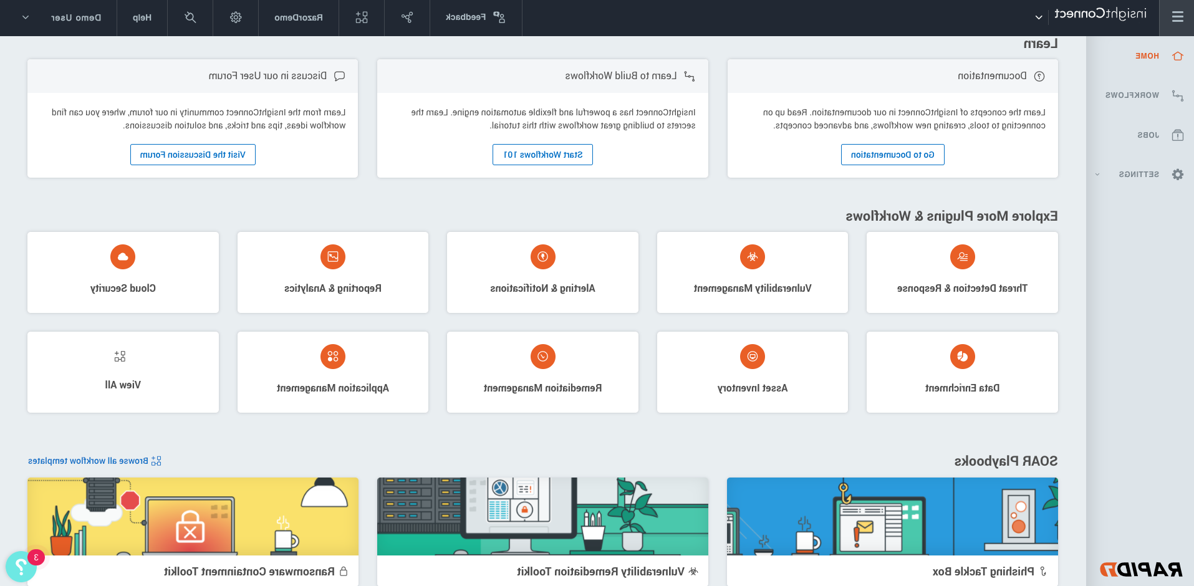
Task: Click the View All label
Action: [123, 385]
